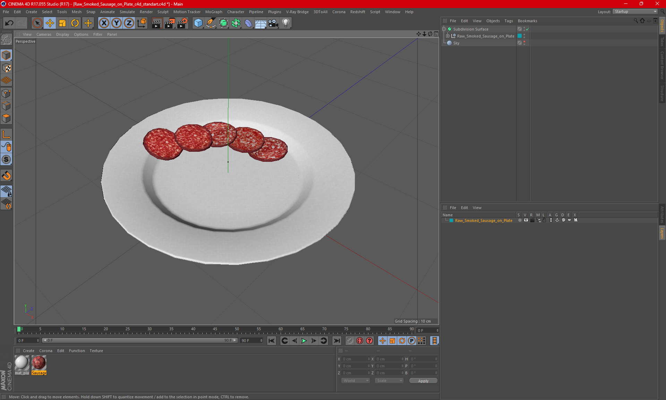Click the Y size input field
The height and width of the screenshot is (400, 666).
tap(388, 366)
